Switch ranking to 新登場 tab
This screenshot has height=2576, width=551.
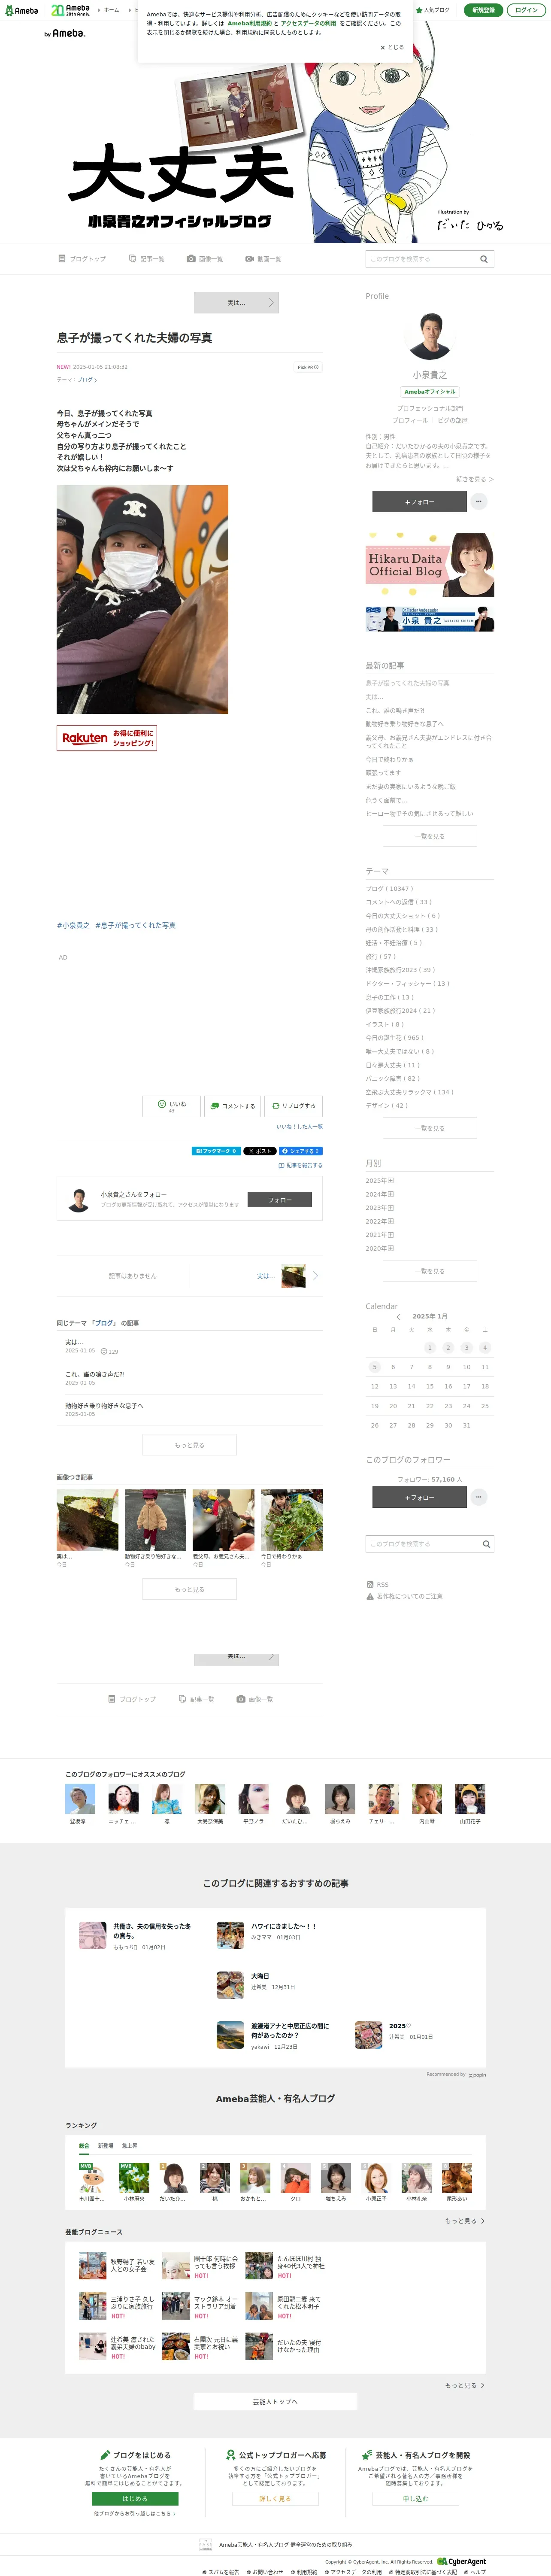[x=105, y=2145]
